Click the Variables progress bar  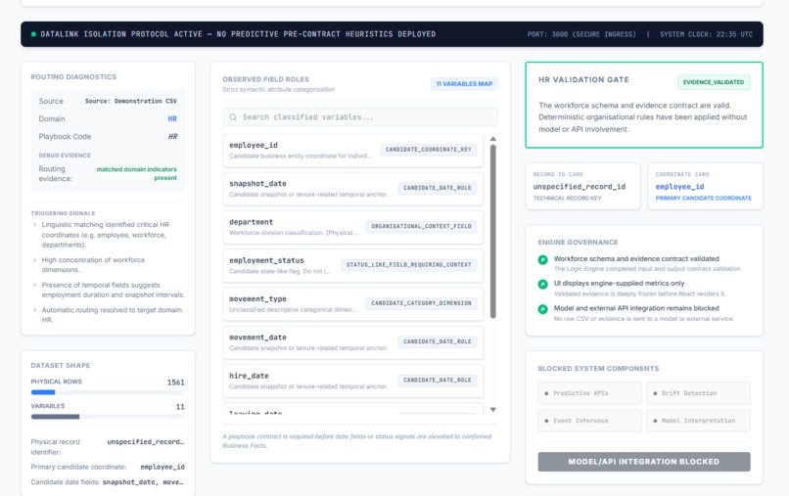pos(108,417)
